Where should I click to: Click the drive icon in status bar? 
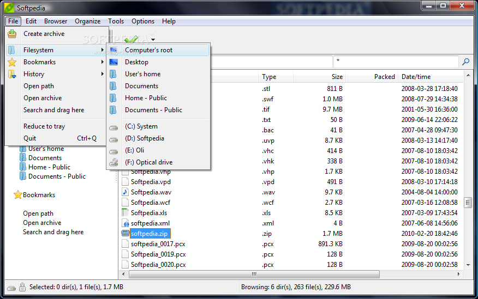click(11, 288)
